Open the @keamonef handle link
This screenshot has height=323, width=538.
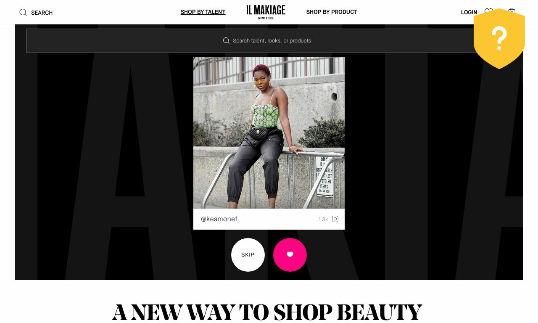219,219
